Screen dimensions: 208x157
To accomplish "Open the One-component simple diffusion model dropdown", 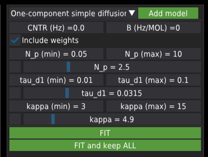I will point(69,13).
